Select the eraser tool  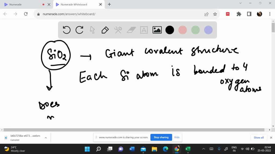[x=131, y=30]
